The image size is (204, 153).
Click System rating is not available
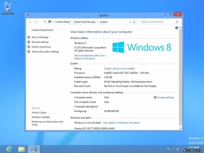119,69
